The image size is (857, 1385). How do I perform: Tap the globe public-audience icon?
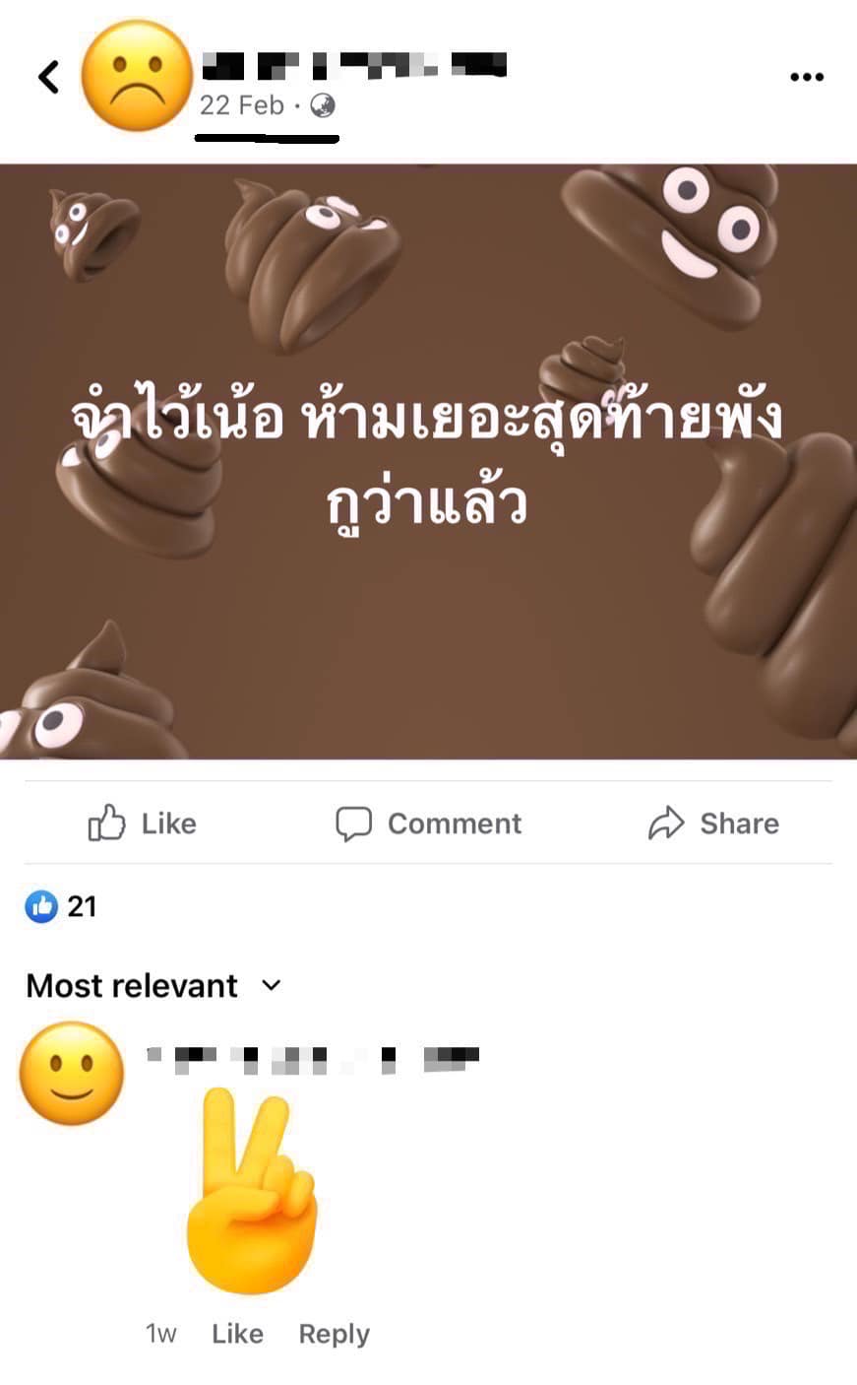(323, 105)
